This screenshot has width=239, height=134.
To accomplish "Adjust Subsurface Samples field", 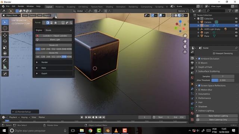I will click(x=223, y=76).
